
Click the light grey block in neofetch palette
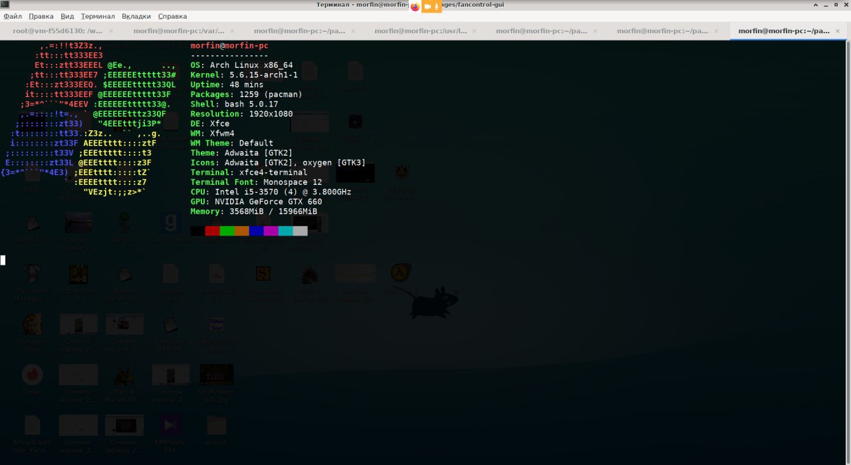tap(300, 231)
